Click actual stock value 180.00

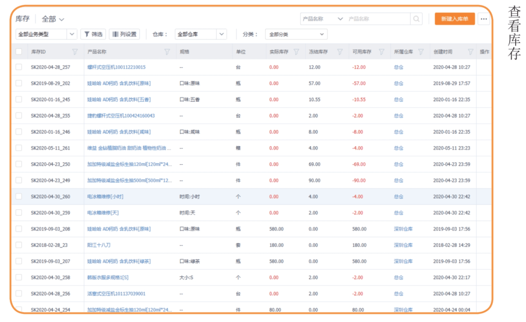click(276, 245)
